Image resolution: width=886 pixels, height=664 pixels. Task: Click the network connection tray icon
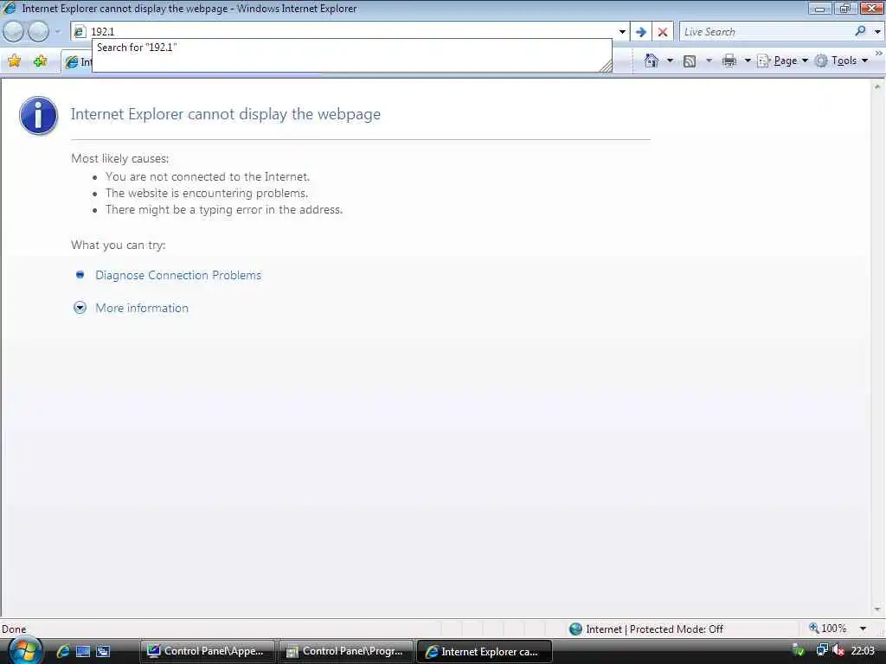click(x=822, y=650)
